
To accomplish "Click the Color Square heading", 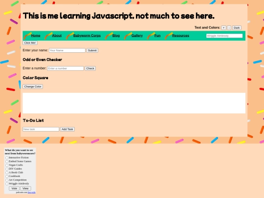I will point(35,78).
